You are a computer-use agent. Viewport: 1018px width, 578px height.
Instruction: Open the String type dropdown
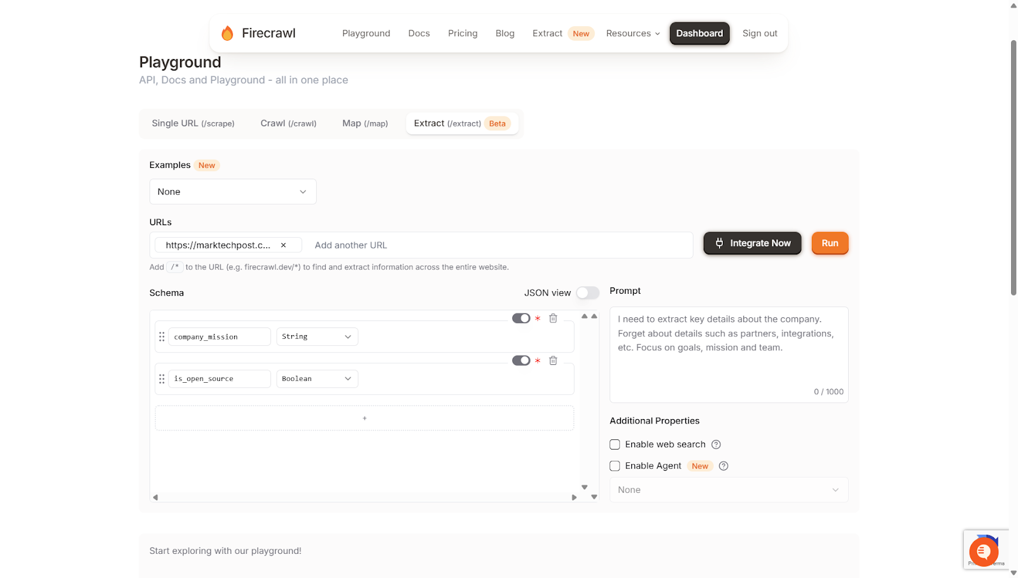tap(317, 337)
